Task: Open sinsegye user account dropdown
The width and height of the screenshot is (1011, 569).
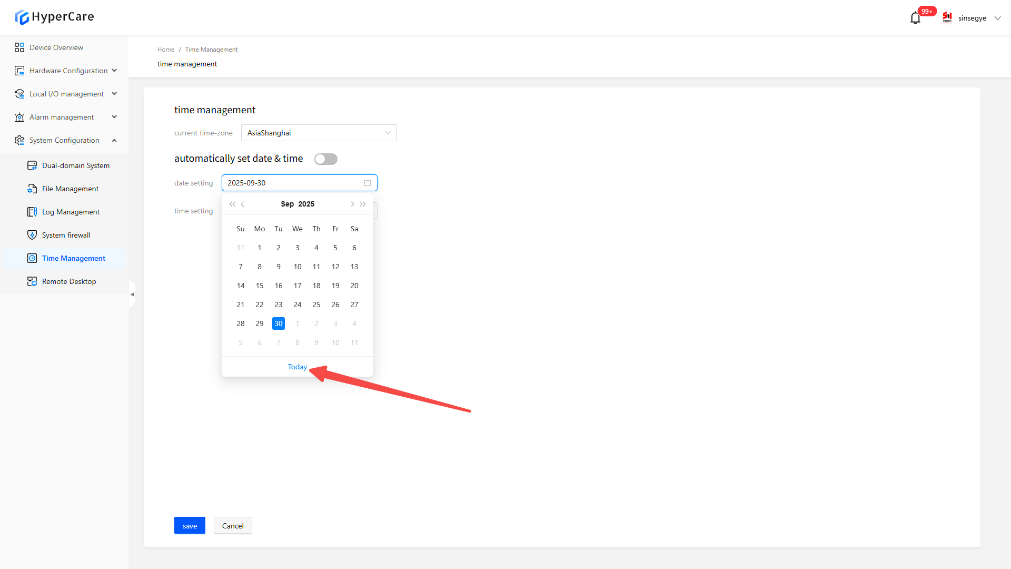Action: pos(972,18)
